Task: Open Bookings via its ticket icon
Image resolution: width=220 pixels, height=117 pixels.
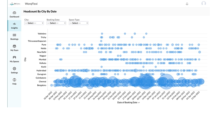Action: [14, 35]
